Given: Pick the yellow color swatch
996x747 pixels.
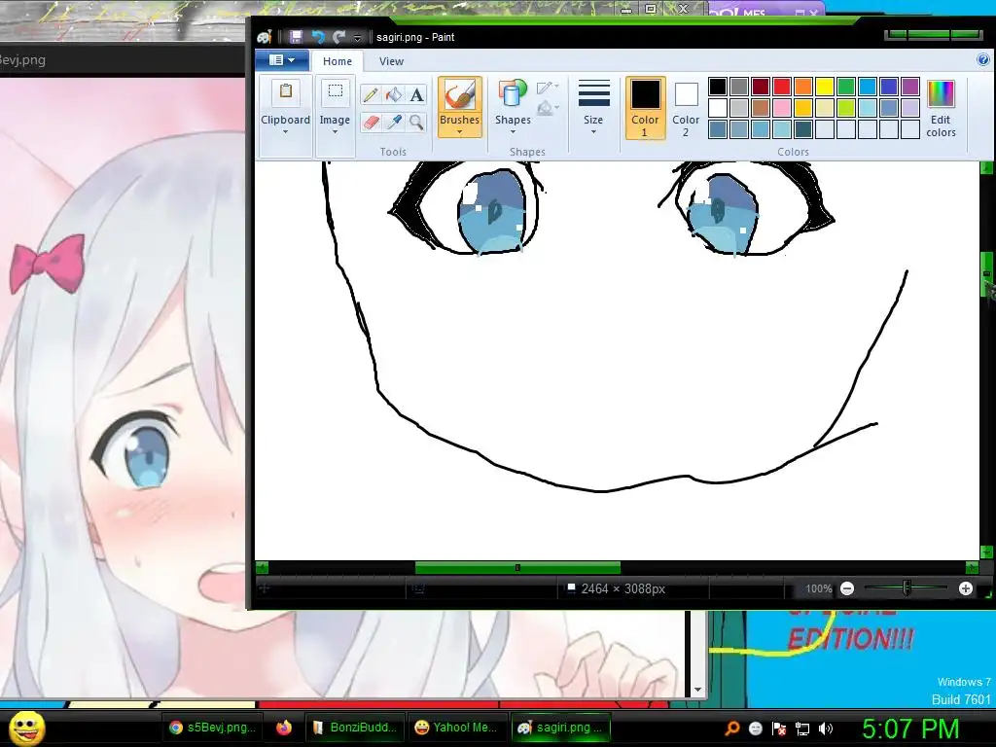Looking at the screenshot, I should tap(825, 87).
